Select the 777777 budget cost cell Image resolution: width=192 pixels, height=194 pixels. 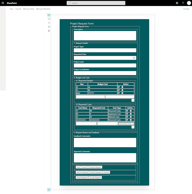coord(102,93)
